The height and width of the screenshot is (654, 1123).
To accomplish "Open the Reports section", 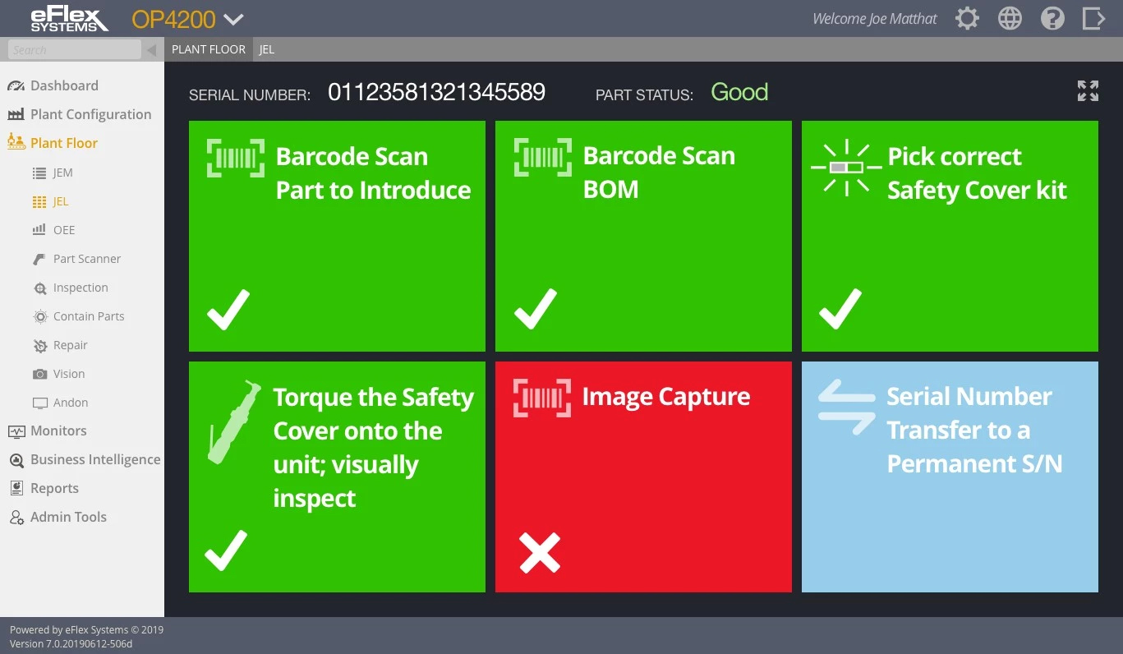I will 54,488.
